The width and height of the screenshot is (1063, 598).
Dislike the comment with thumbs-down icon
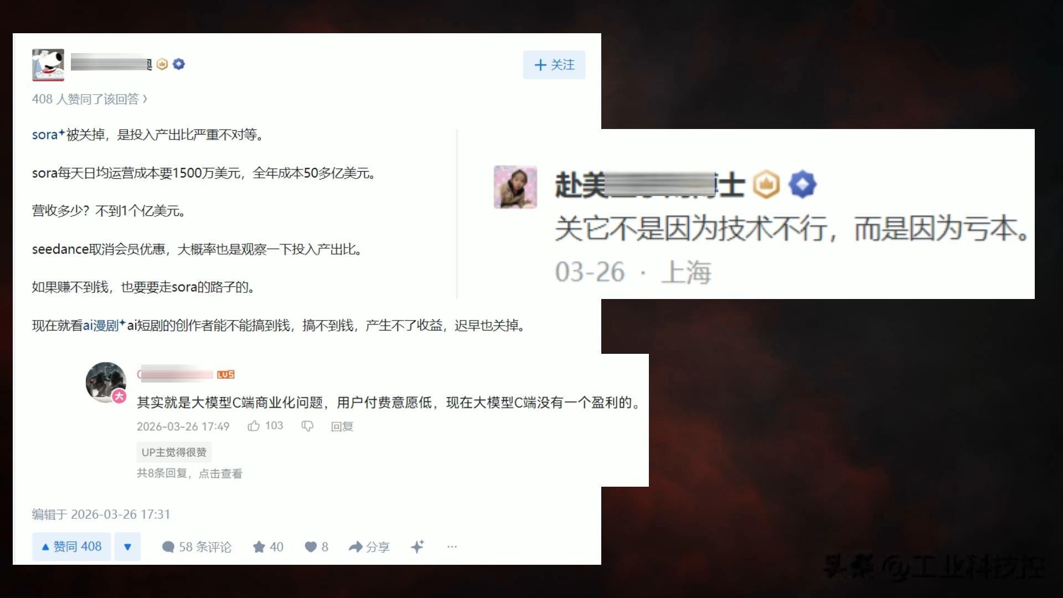(307, 426)
